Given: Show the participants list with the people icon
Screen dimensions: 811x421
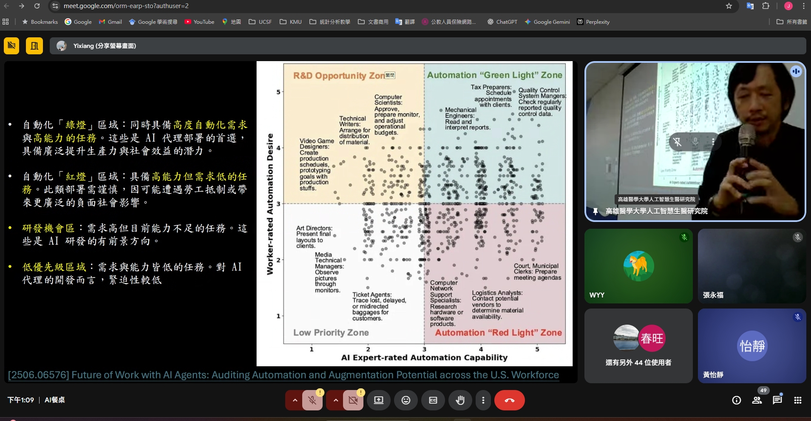Looking at the screenshot, I should click(757, 400).
